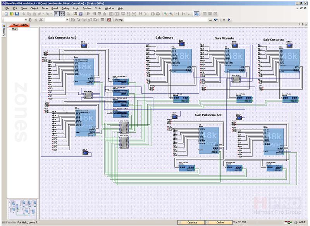Click the gray router block in Sala Violante
Image resolution: width=310 pixels, height=226 pixels.
point(236,79)
